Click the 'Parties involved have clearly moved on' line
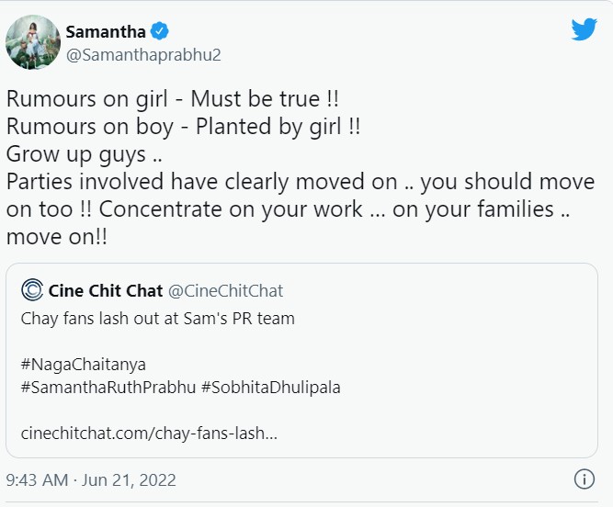This screenshot has height=507, width=613. coord(248,182)
